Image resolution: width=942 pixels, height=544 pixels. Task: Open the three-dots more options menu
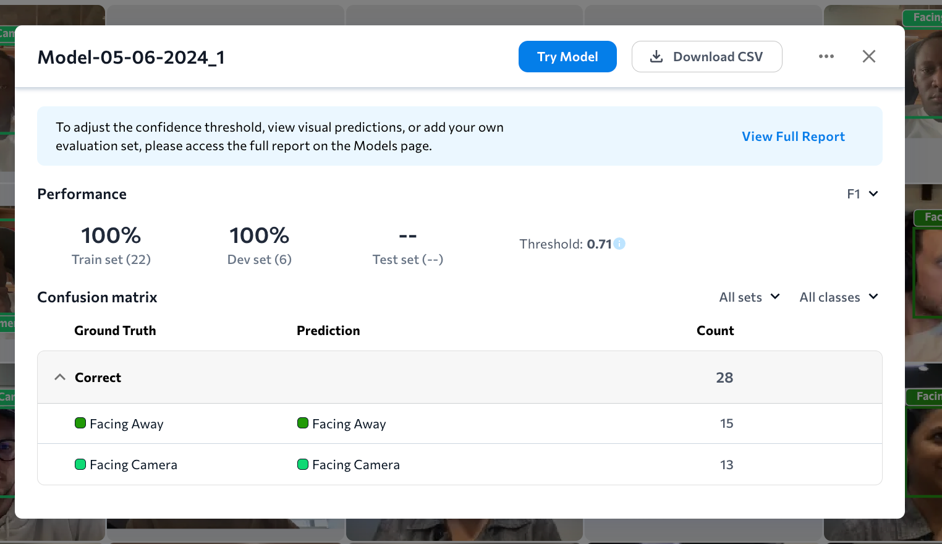point(826,56)
